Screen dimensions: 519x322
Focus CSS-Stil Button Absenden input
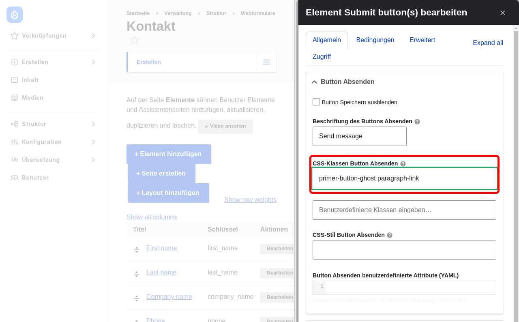click(x=404, y=250)
